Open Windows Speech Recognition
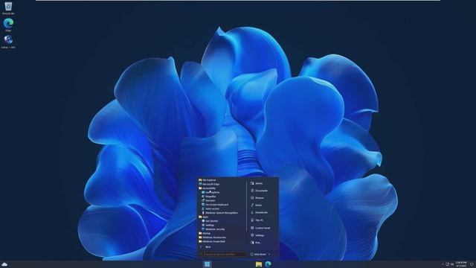 [x=220, y=213]
